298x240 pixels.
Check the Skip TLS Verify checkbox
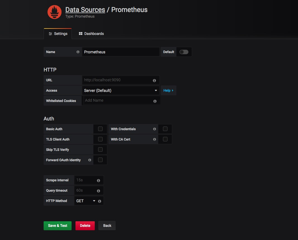coord(100,149)
